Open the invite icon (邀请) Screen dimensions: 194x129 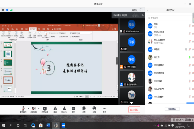pos(55,109)
